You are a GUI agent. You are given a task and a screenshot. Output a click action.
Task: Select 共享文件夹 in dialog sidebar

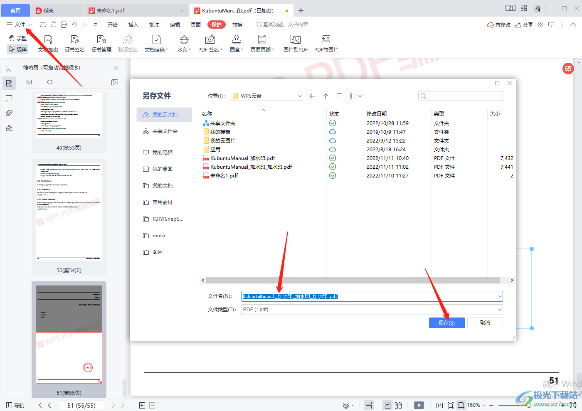(164, 131)
